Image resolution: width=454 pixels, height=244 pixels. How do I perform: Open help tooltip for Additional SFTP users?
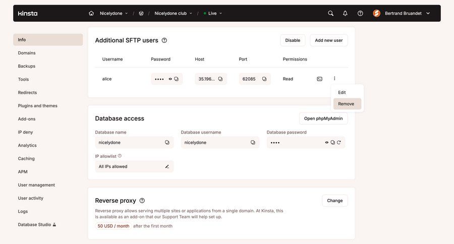pyautogui.click(x=164, y=40)
